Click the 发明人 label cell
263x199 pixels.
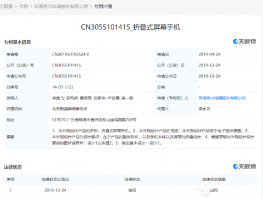pos(27,98)
